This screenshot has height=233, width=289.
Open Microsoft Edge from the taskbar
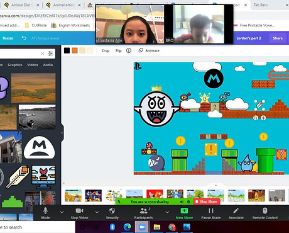coord(127,227)
